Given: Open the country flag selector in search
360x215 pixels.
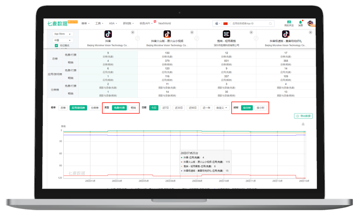Looking at the screenshot, I should pyautogui.click(x=226, y=23).
